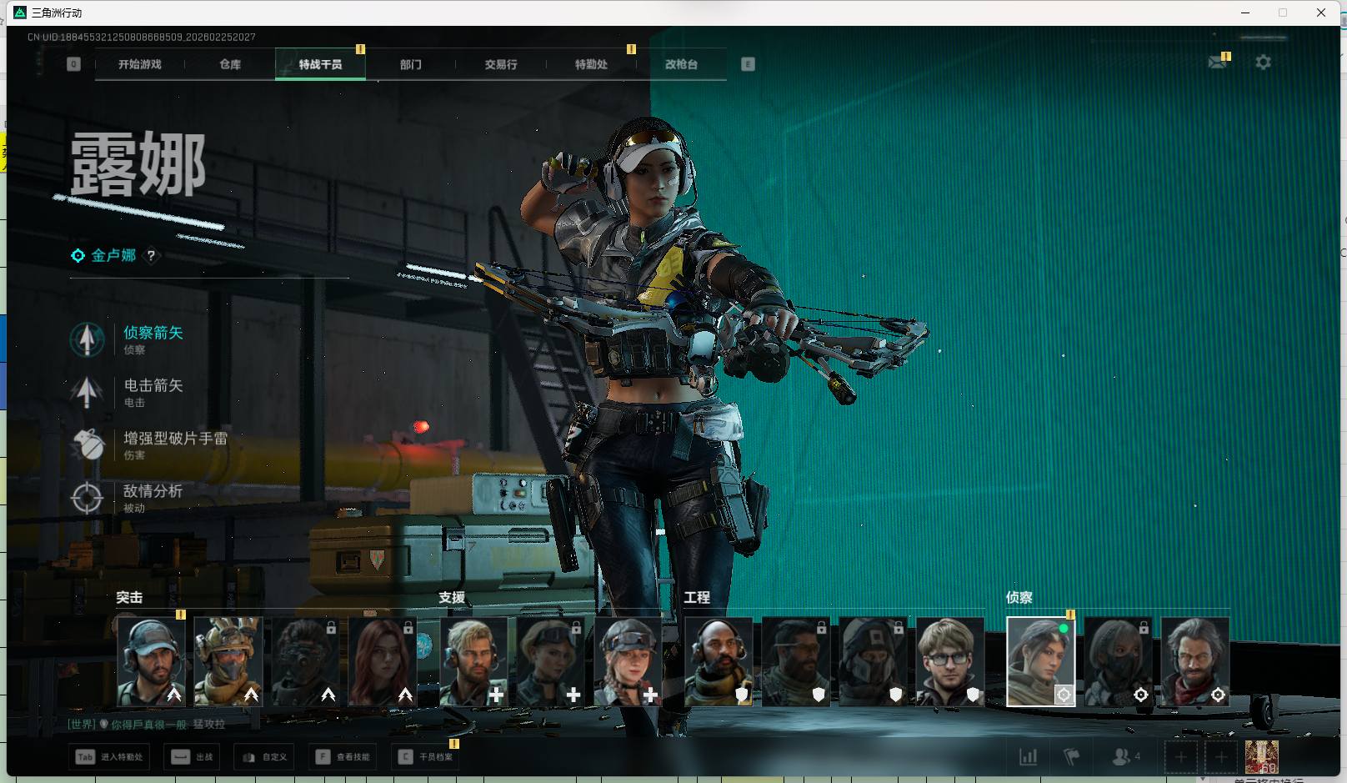Image resolution: width=1347 pixels, height=783 pixels.
Task: Open the settings gear icon
Action: pos(1263,63)
